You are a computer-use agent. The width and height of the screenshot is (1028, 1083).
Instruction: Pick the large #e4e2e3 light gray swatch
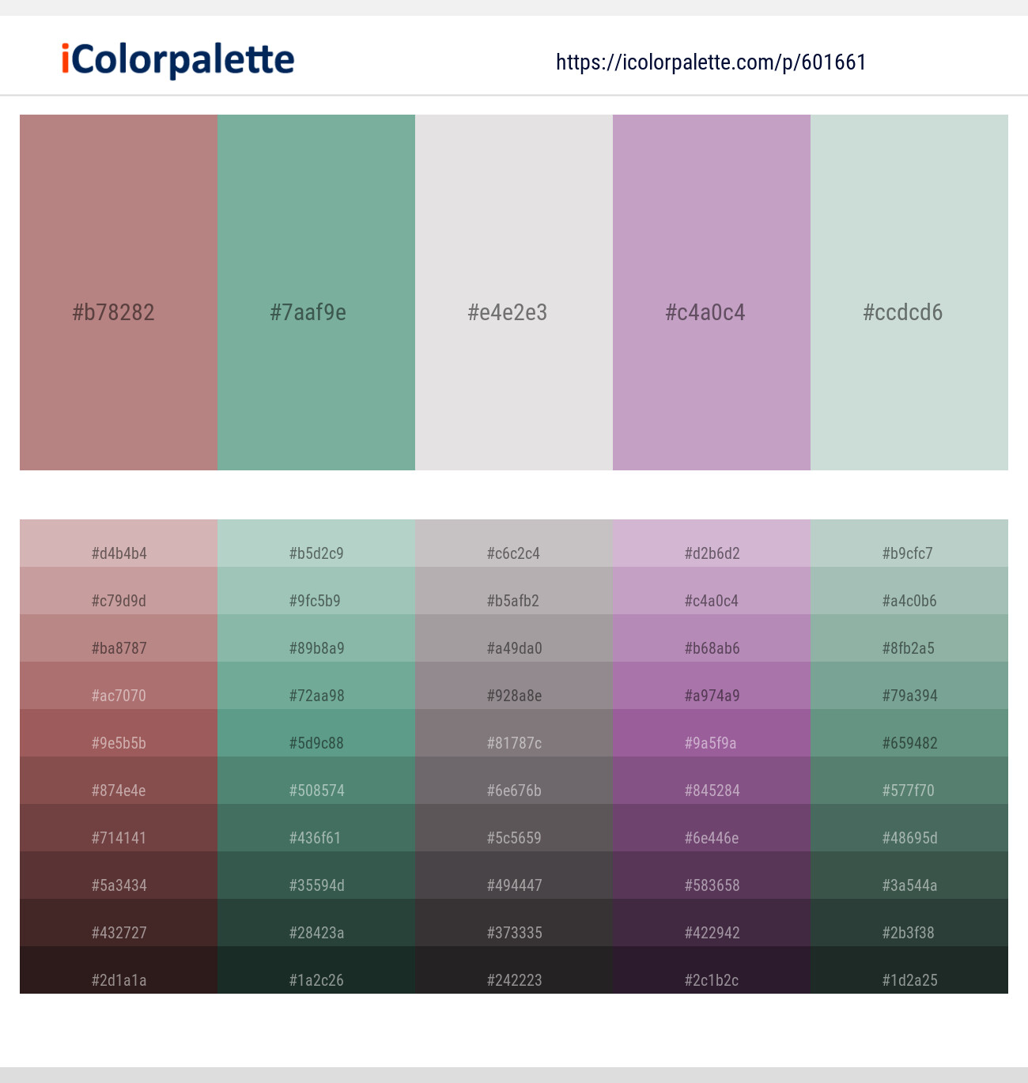coord(514,292)
